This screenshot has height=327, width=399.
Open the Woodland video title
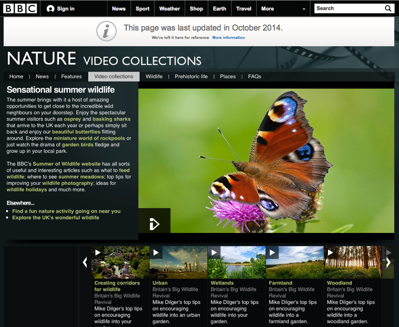click(339, 283)
